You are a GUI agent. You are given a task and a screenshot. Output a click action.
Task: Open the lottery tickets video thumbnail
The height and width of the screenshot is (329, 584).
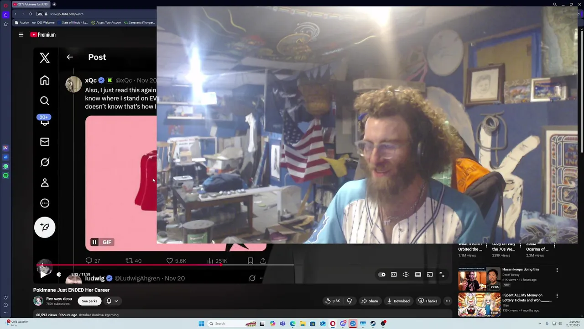coord(479,304)
